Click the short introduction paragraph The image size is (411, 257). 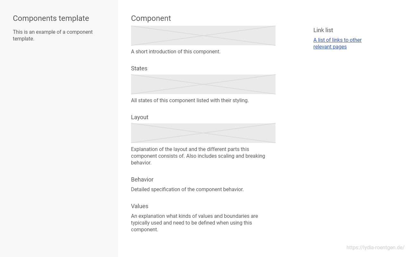[176, 52]
